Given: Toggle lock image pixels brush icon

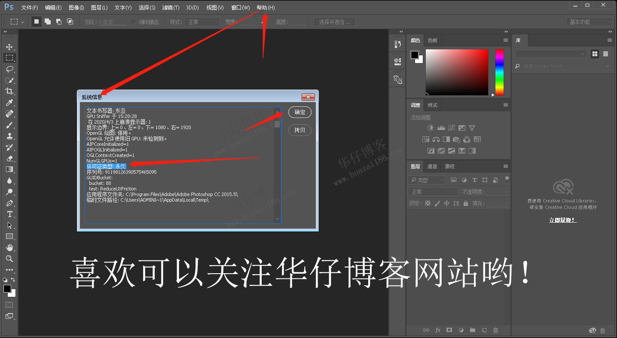Looking at the screenshot, I should tap(437, 203).
